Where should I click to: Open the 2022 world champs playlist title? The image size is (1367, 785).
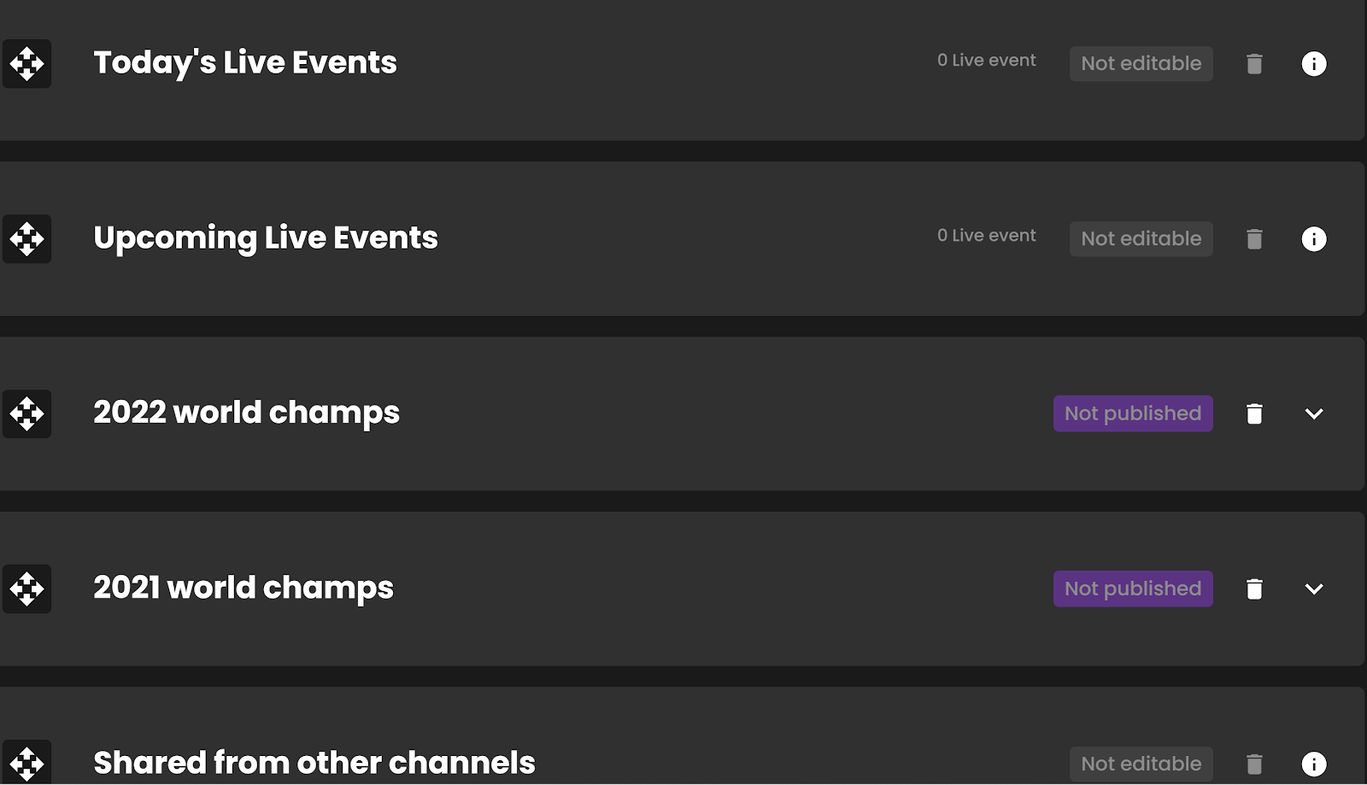coord(246,413)
